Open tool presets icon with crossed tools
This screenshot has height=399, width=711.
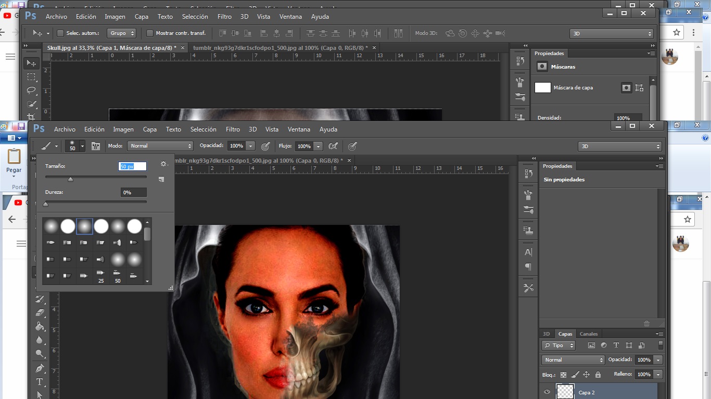point(528,288)
